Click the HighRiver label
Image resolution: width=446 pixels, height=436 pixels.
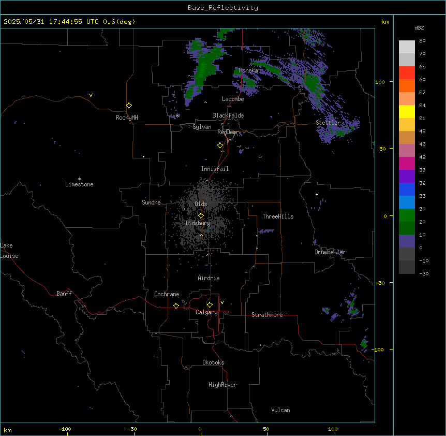[222, 385]
